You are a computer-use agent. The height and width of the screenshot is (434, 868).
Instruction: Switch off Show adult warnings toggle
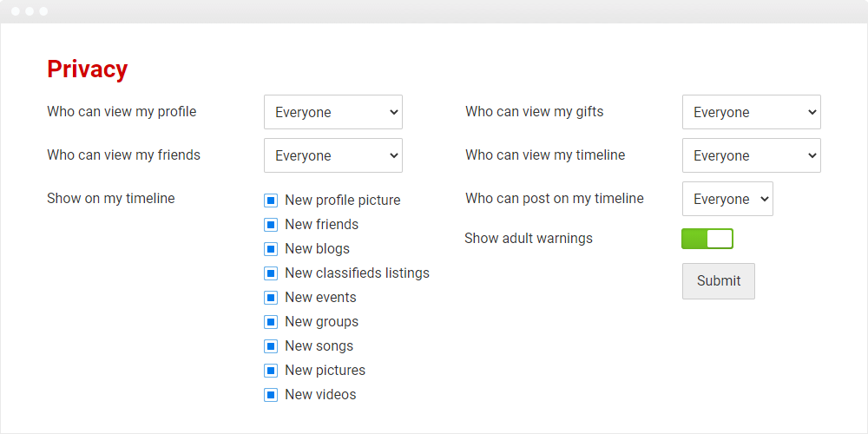(707, 239)
